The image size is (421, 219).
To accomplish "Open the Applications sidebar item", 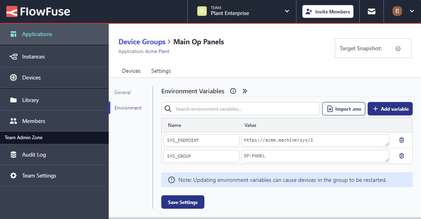I will click(x=54, y=34).
